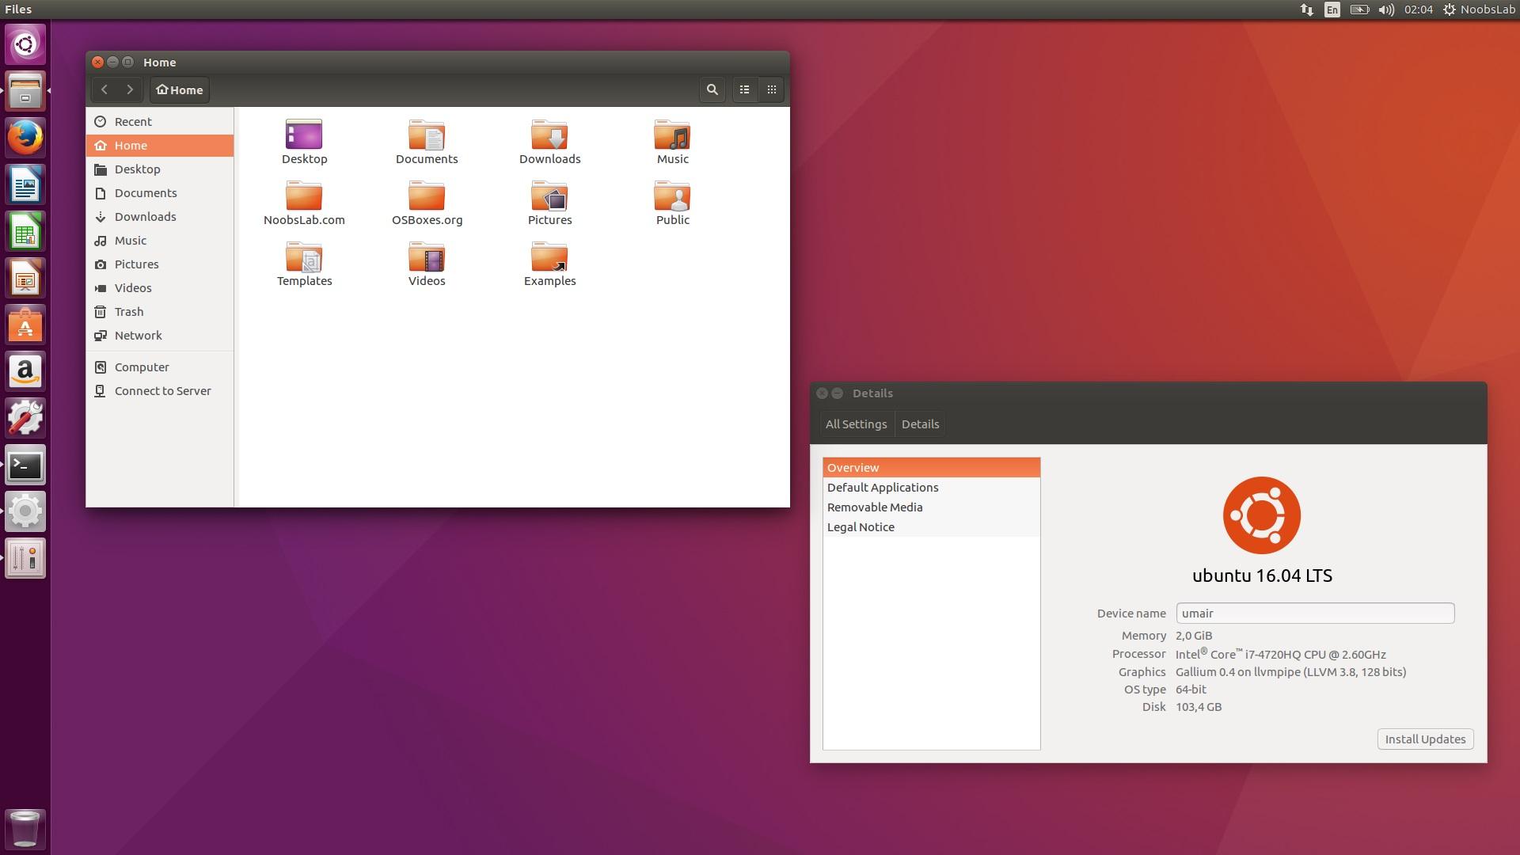Open the Videos folder icon
The image size is (1520, 855).
427,258
